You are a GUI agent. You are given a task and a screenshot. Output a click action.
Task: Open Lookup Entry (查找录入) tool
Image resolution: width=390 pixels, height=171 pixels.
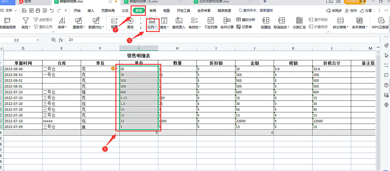[x=179, y=23]
